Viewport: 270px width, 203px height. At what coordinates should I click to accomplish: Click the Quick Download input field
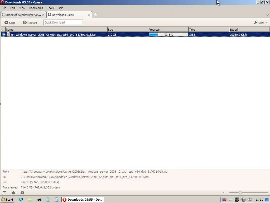63,22
